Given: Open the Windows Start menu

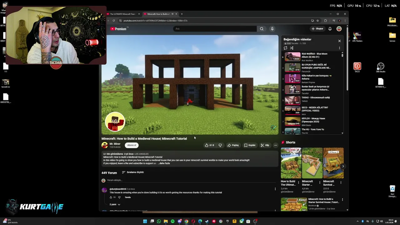Looking at the screenshot, I should [145, 221].
